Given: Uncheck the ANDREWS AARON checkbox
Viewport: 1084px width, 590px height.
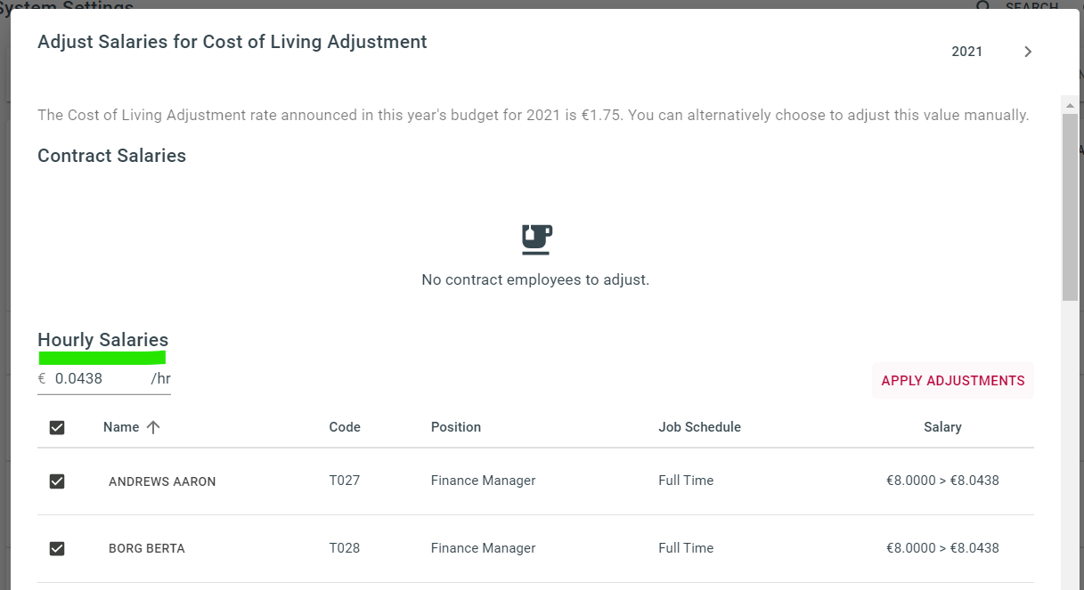Looking at the screenshot, I should pos(57,481).
